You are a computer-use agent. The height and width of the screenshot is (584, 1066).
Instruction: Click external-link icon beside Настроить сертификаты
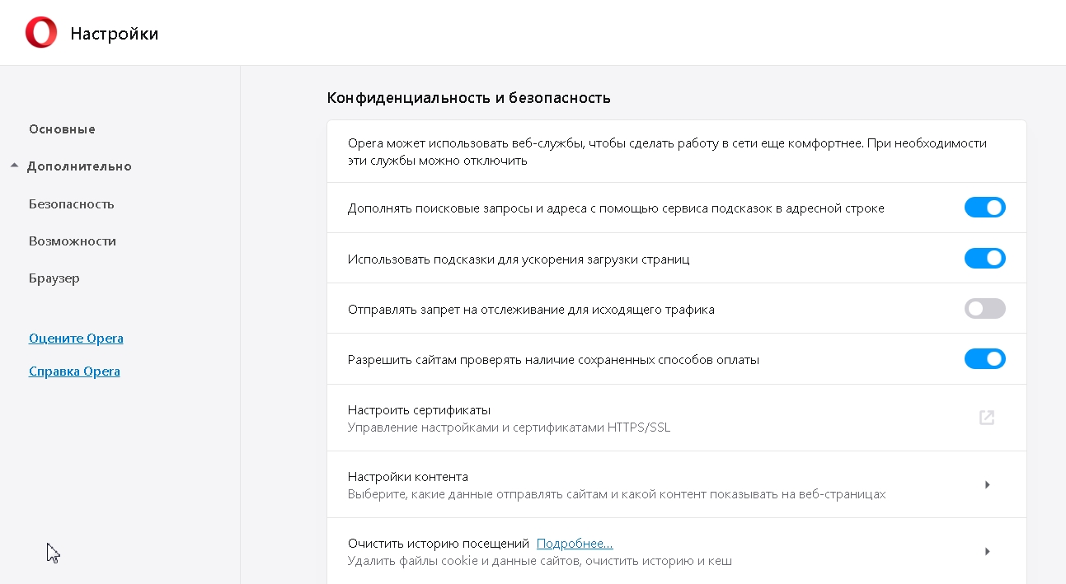coord(986,418)
